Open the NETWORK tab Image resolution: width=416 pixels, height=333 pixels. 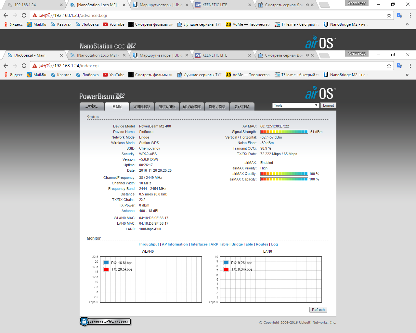(167, 107)
